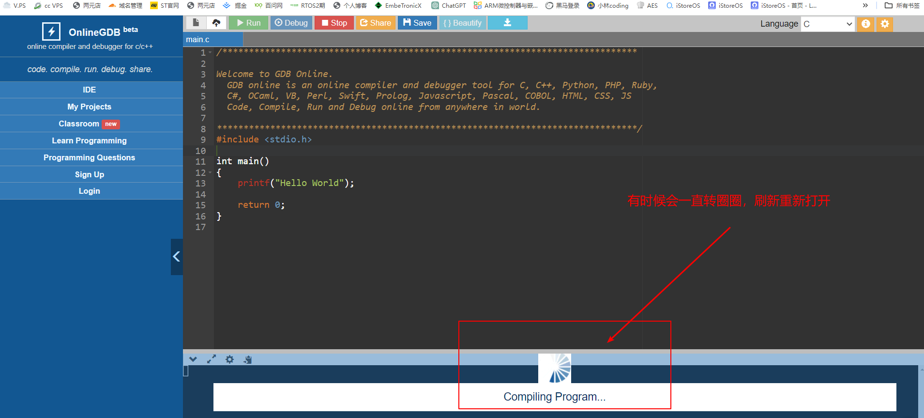Show more bookmarks with double chevron

(865, 5)
